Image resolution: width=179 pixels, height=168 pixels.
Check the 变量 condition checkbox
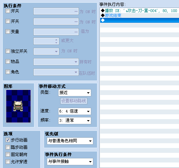8,31
